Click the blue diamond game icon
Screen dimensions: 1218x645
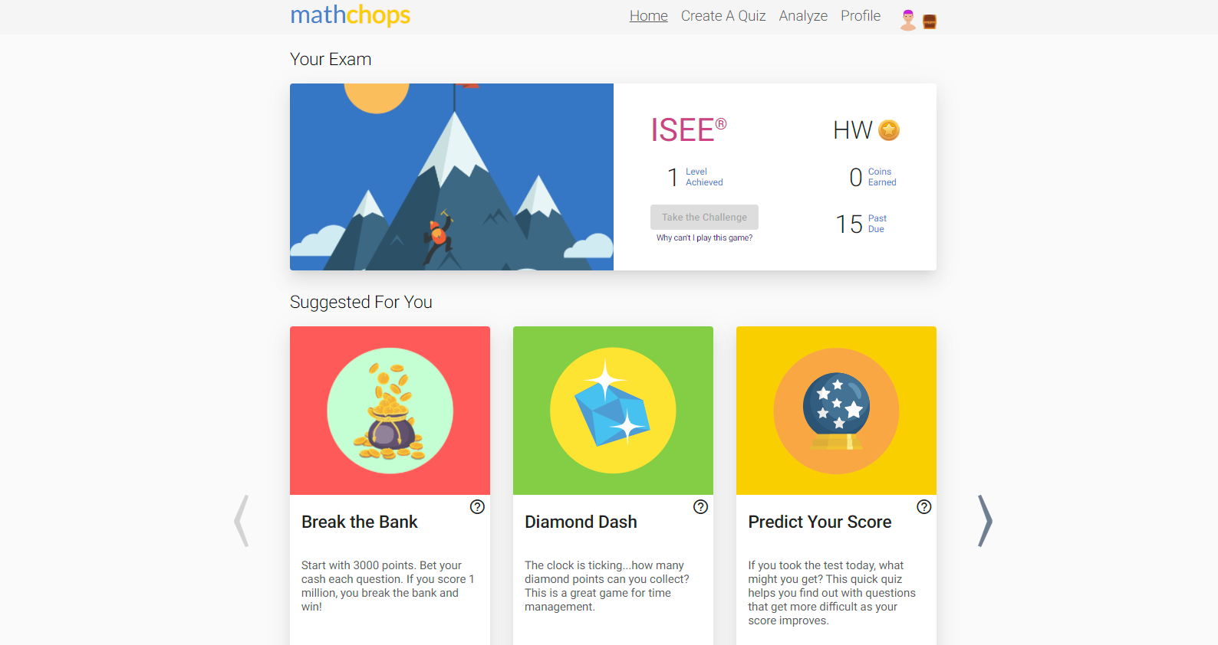[x=613, y=411]
